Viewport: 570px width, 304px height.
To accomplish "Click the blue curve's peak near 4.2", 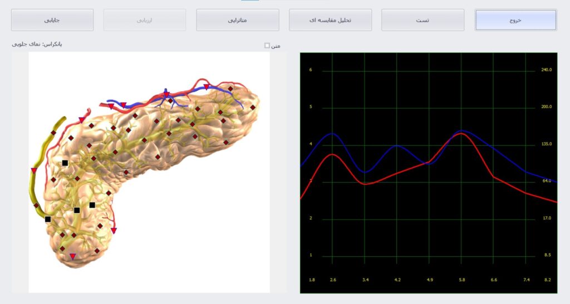I will click(396, 146).
